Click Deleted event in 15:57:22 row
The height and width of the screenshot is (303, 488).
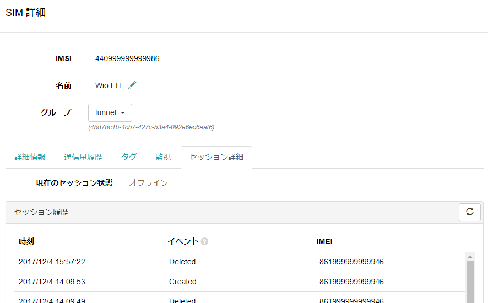point(182,262)
